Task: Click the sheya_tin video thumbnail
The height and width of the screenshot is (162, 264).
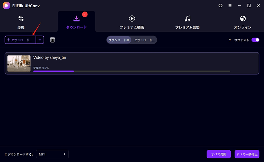Action: (19, 63)
